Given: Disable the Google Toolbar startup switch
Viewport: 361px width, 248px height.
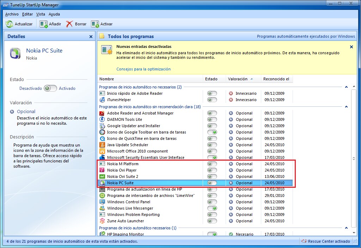Looking at the screenshot, I should (212, 132).
